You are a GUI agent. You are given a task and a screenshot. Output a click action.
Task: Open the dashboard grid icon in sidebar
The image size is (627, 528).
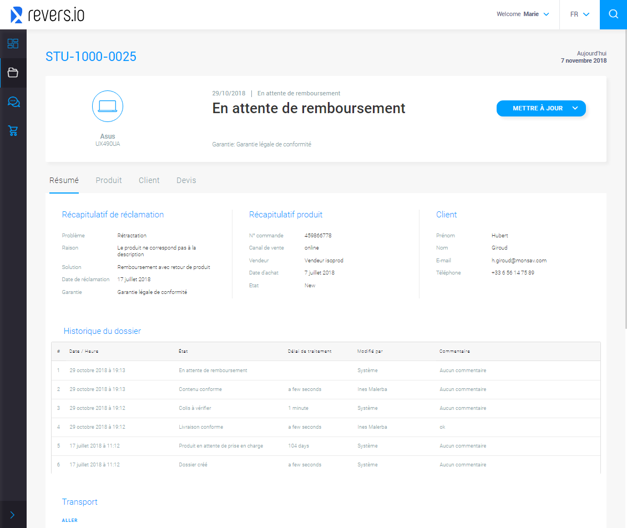(13, 43)
